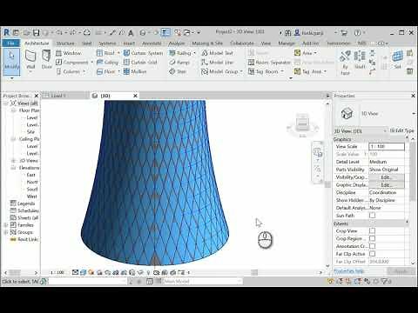Viewport: 418px width, 313px height.
Task: Activate the Curtain Grid tool
Action: [x=140, y=62]
